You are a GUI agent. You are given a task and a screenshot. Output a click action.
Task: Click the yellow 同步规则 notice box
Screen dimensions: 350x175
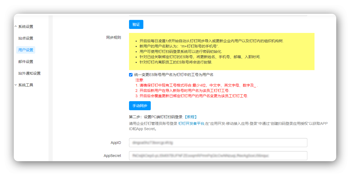click(221, 52)
